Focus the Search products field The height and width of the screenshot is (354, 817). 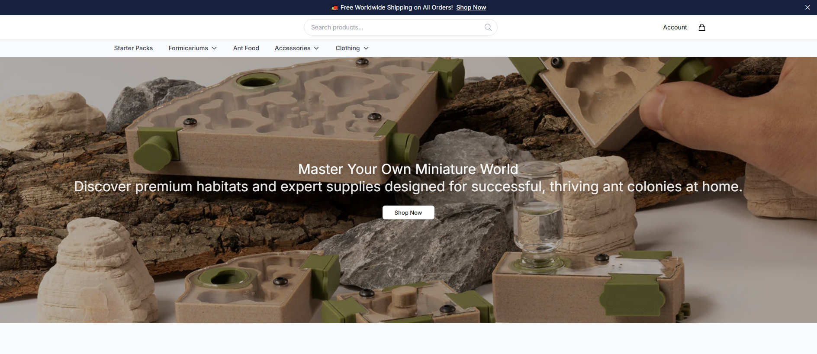tap(401, 27)
